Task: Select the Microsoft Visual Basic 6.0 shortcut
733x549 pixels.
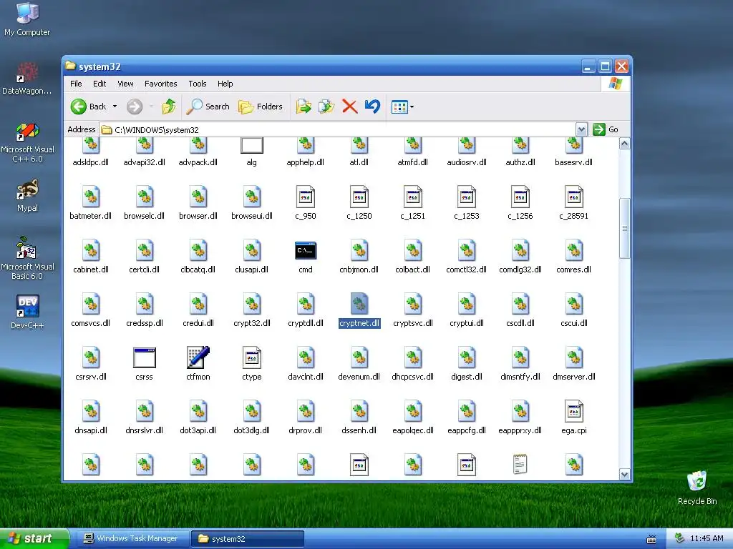Action: (x=27, y=259)
